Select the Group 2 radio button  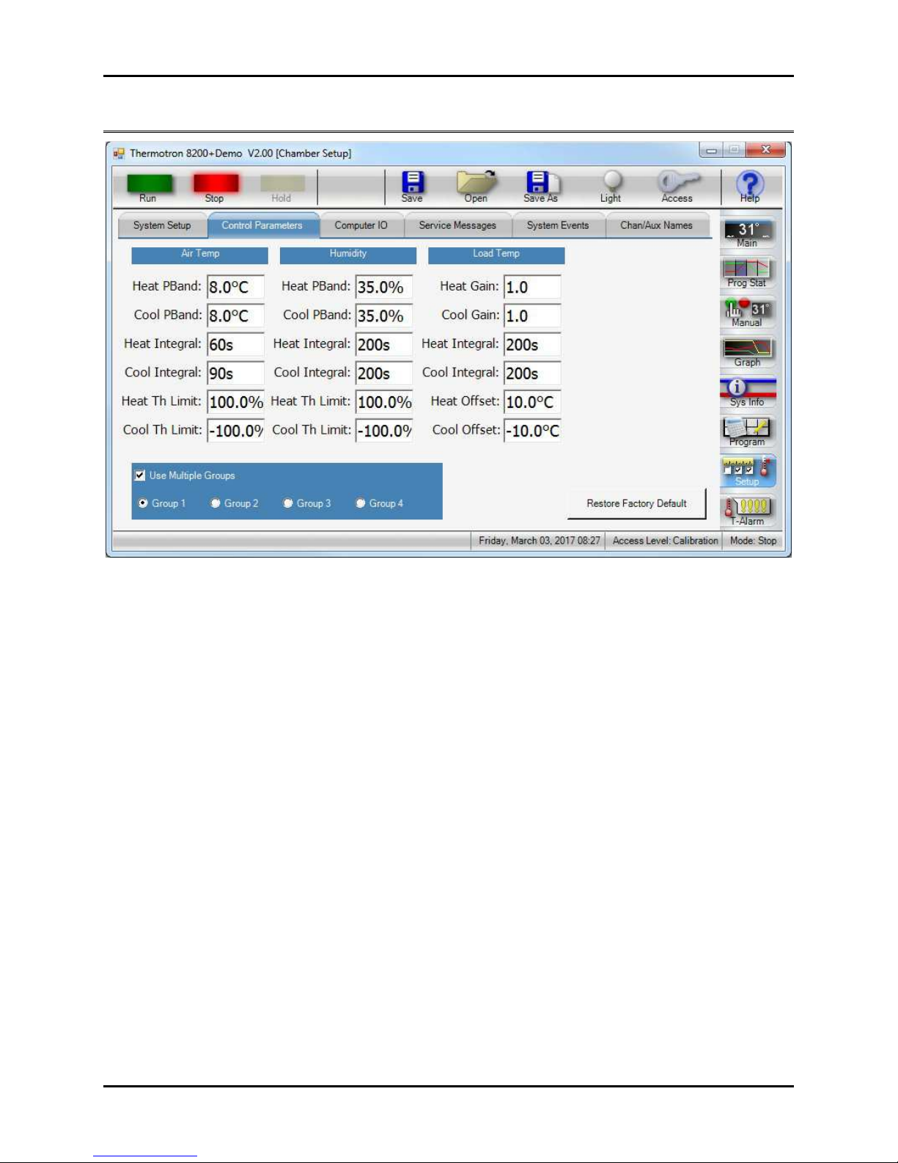[x=216, y=503]
